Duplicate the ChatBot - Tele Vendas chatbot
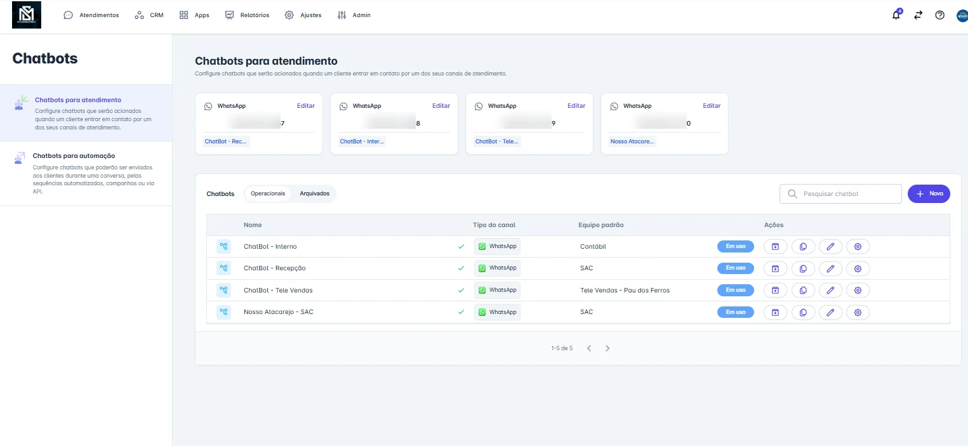This screenshot has width=968, height=446. (803, 291)
